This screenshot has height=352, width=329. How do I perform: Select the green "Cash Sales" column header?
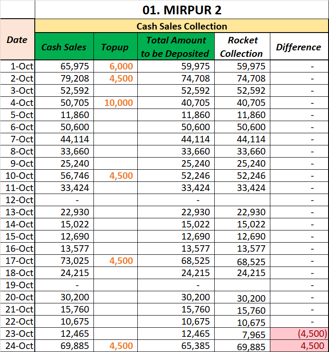pos(64,47)
